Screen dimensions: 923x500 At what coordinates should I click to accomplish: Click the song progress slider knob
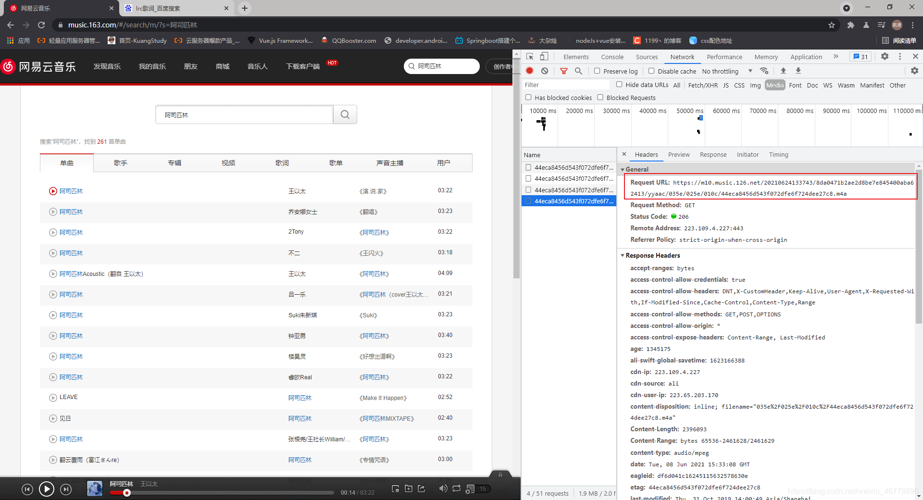click(127, 493)
